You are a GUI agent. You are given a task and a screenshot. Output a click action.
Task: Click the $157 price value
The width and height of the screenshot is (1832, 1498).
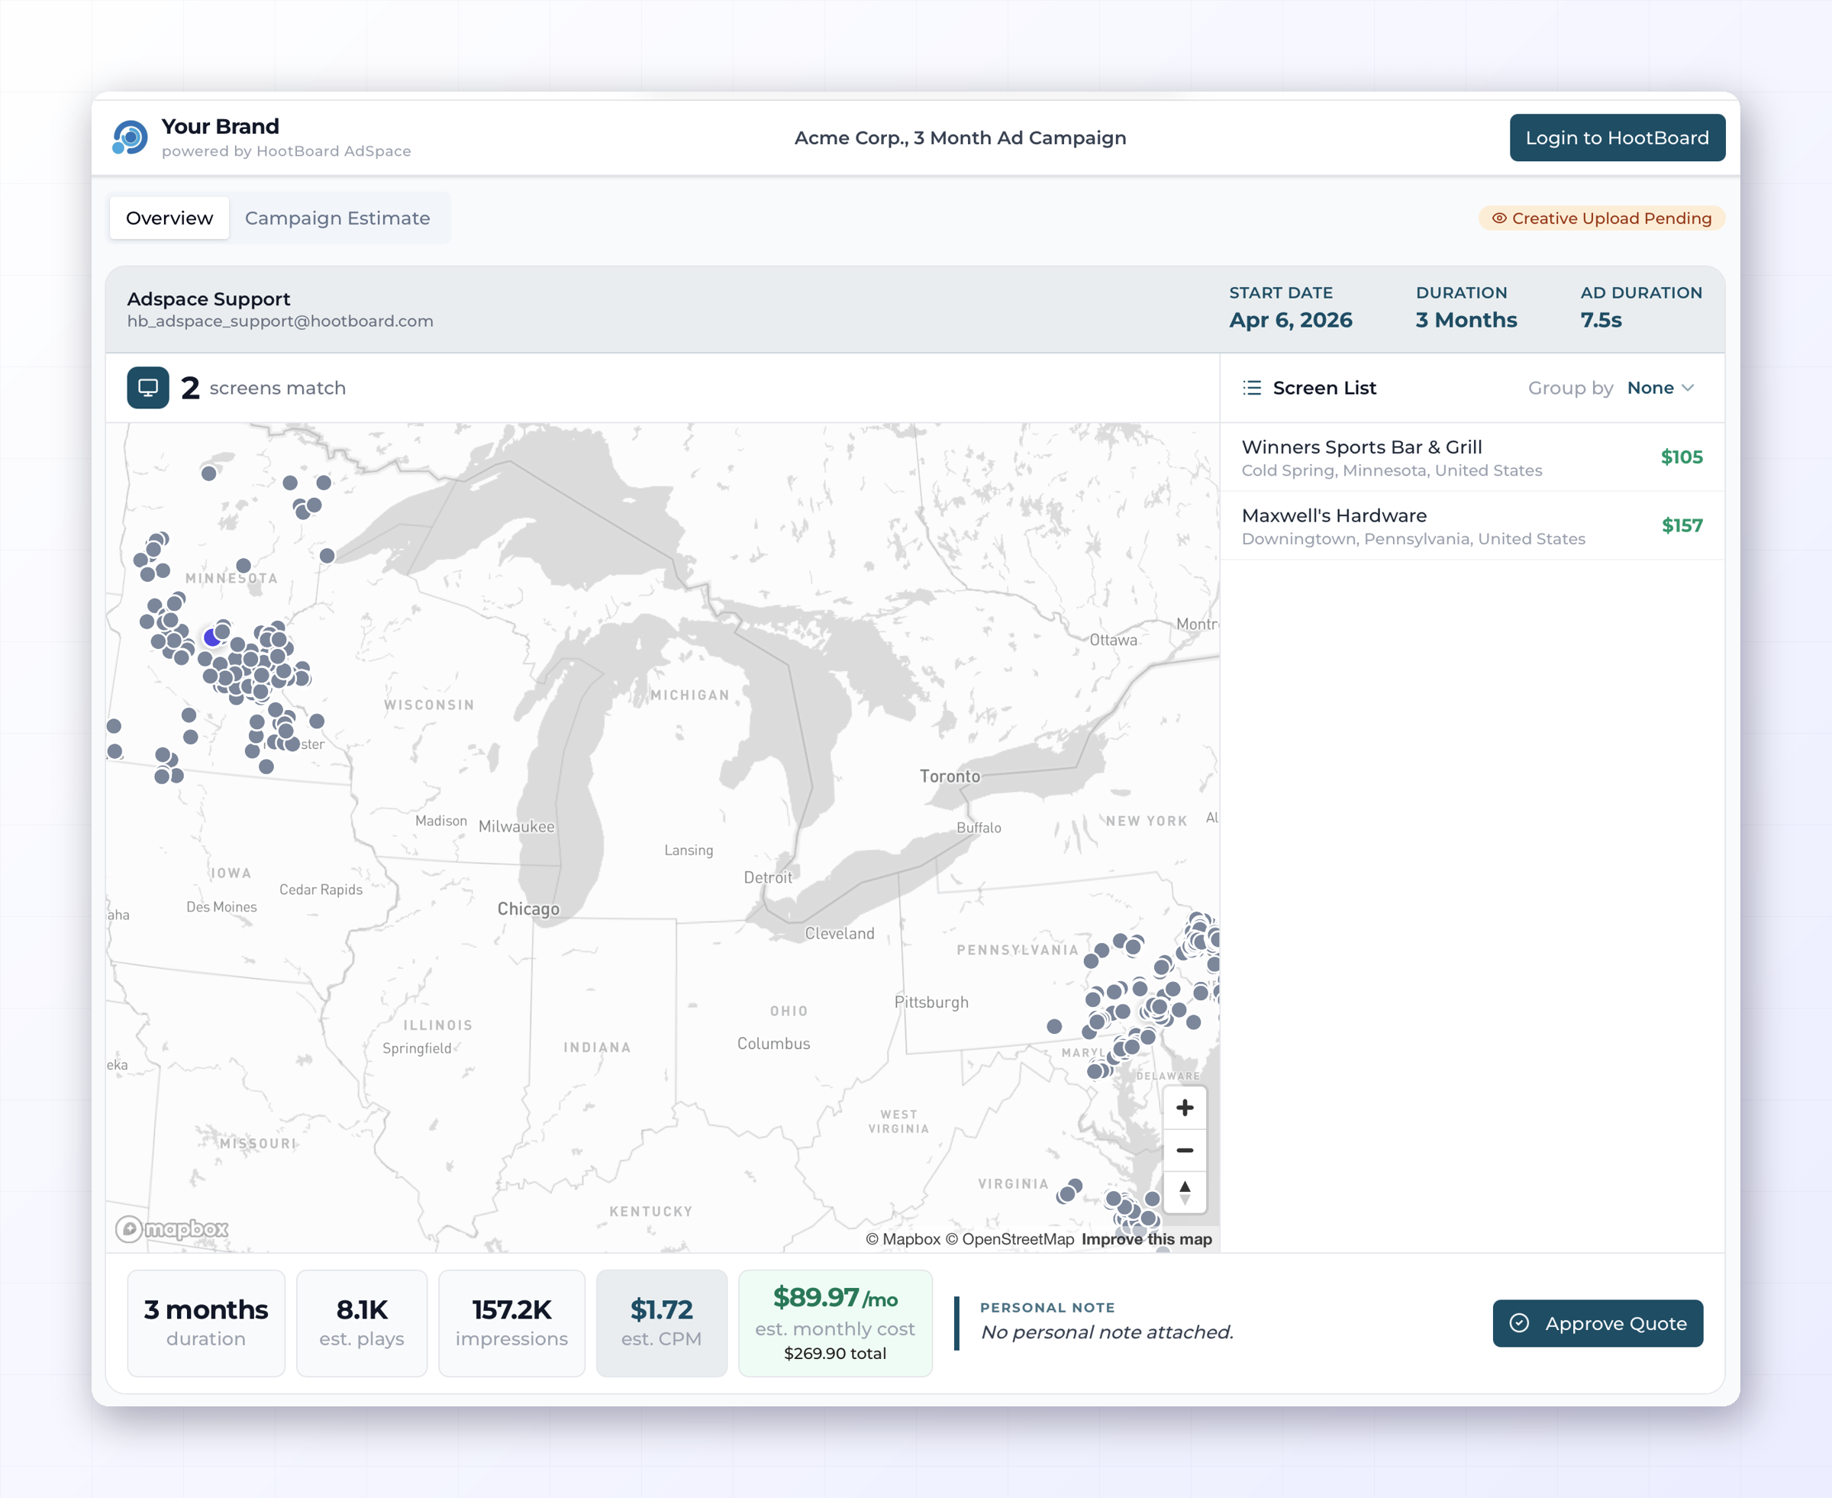point(1682,525)
